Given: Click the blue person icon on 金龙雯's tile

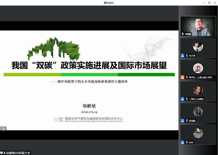Looking at the screenshot, I should 183,55.
